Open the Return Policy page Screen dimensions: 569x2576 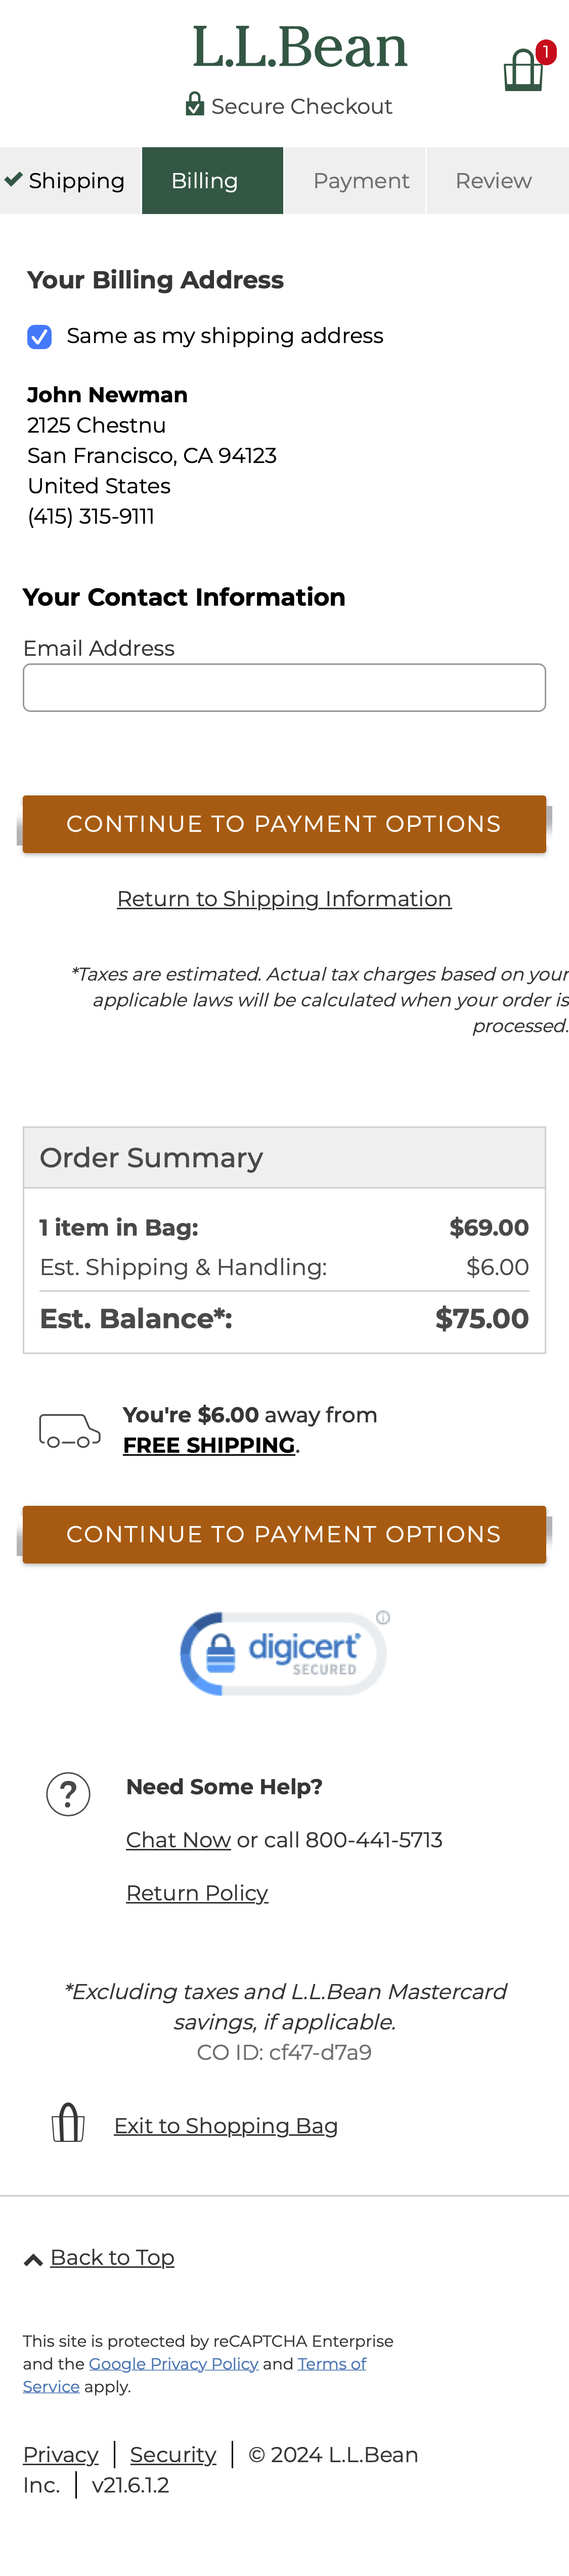pos(197,1893)
